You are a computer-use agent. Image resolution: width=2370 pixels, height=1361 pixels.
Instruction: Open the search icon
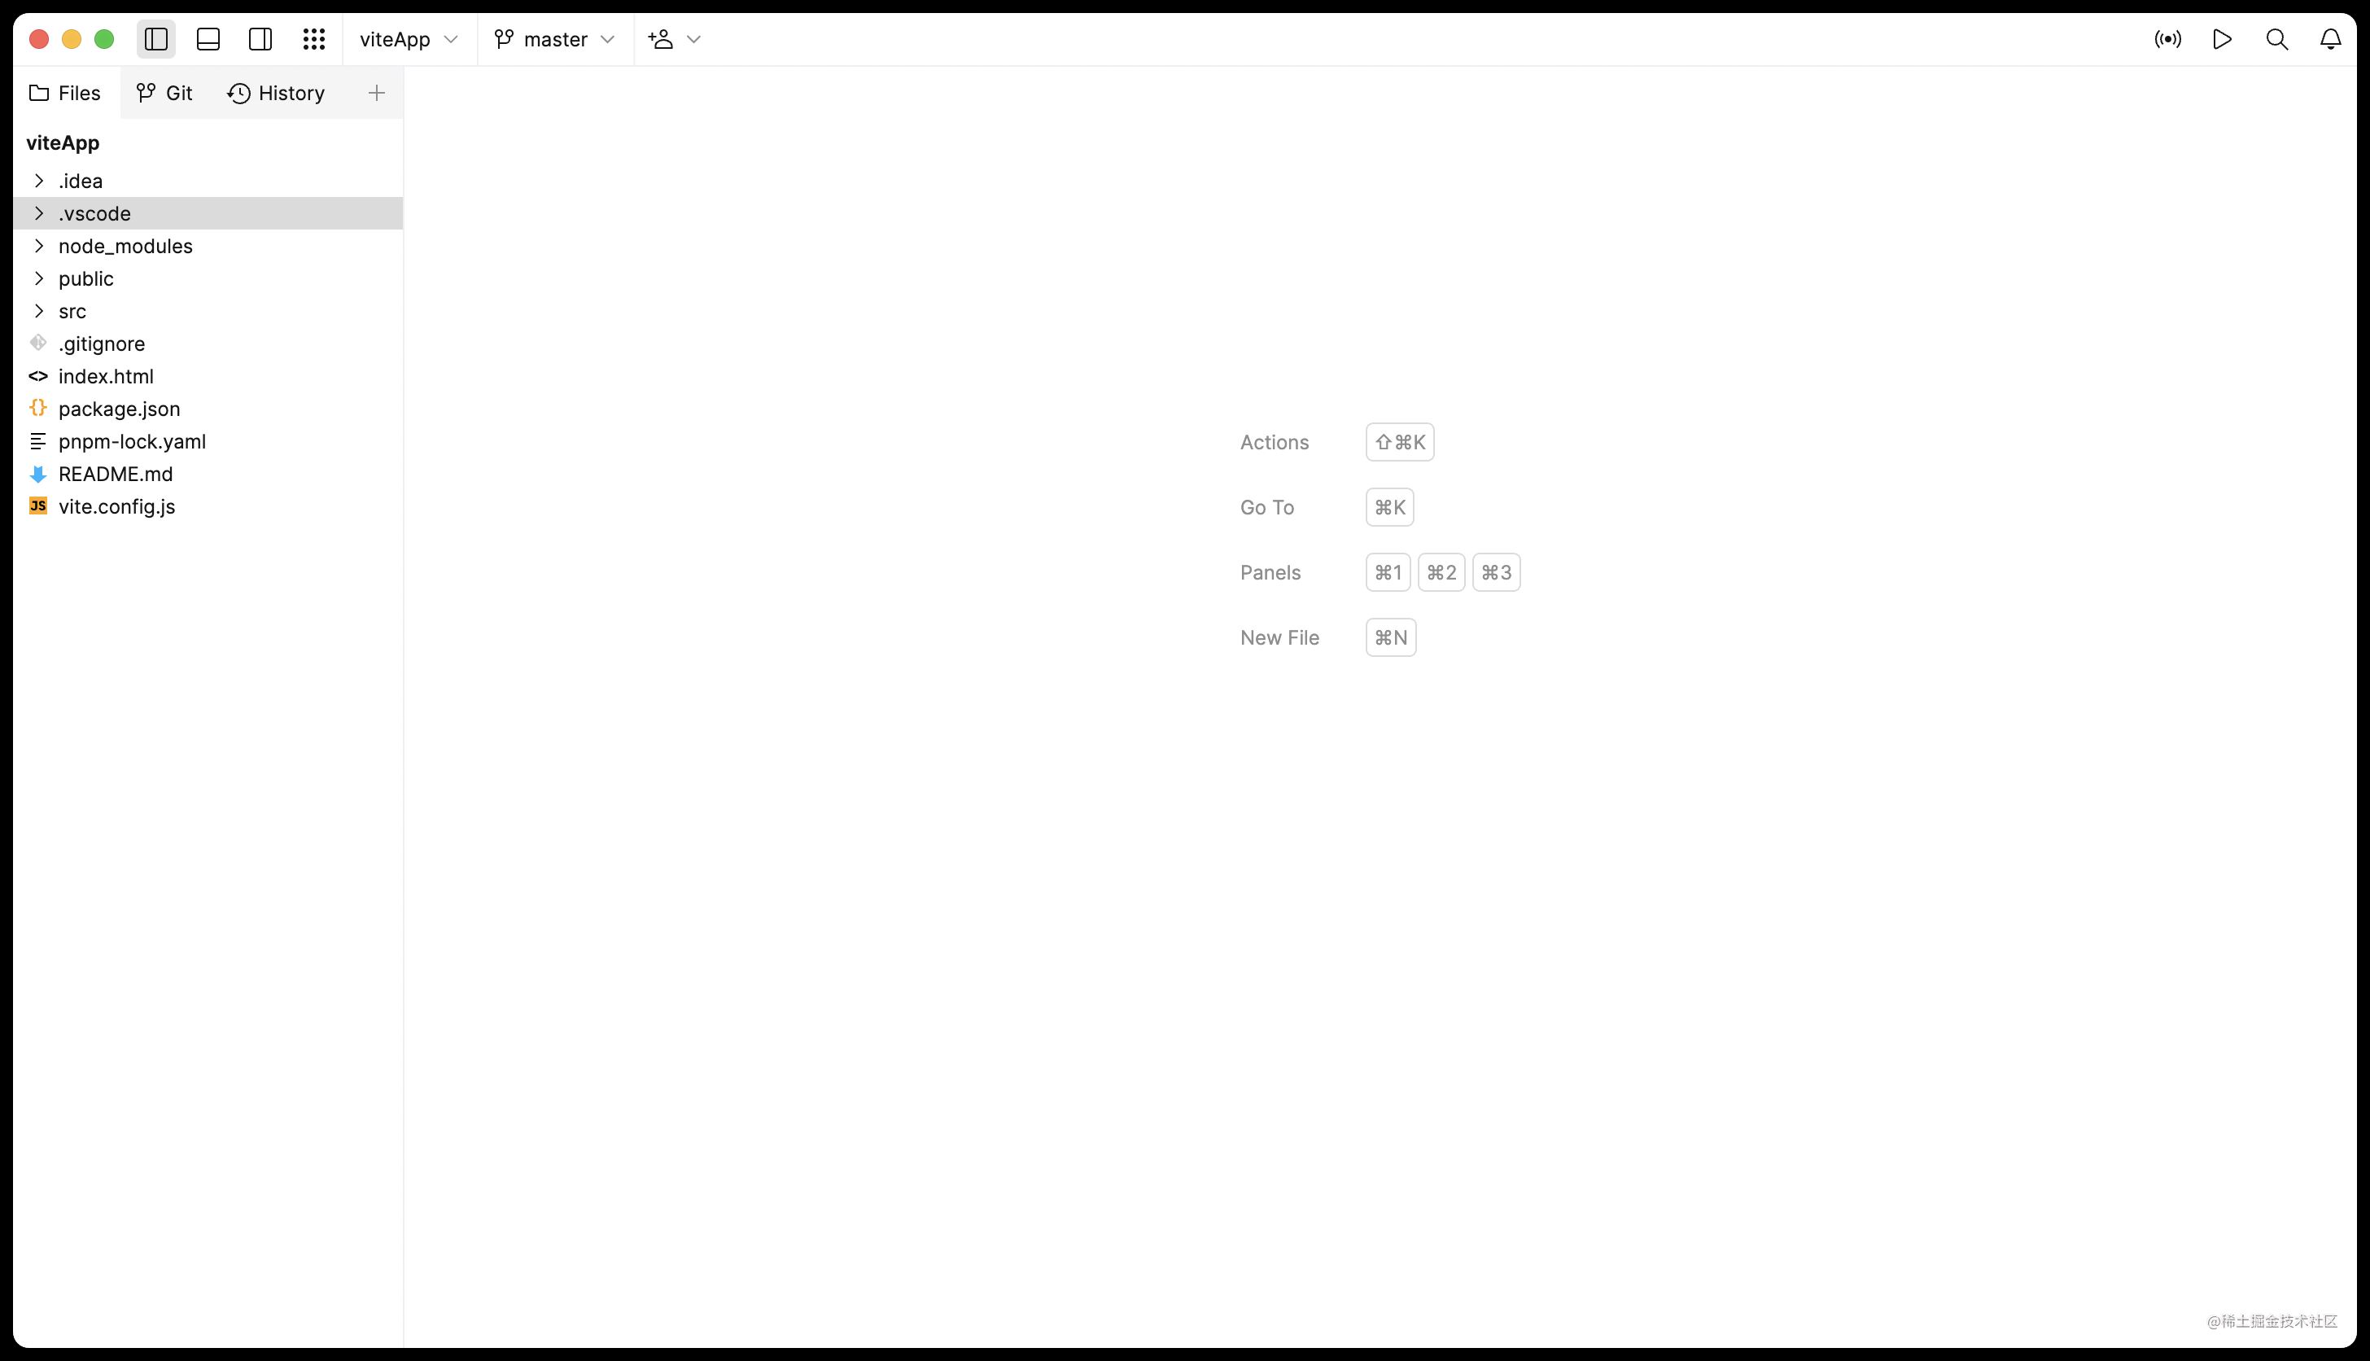2277,39
